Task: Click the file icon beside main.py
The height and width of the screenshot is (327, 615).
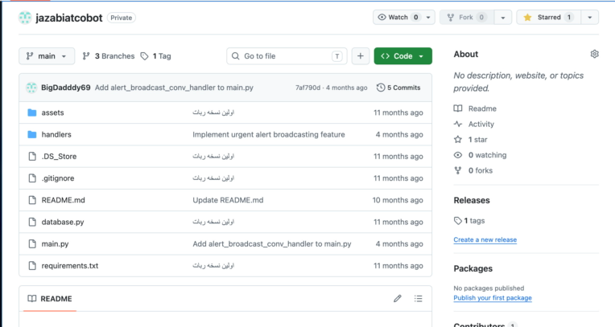Action: [32, 243]
